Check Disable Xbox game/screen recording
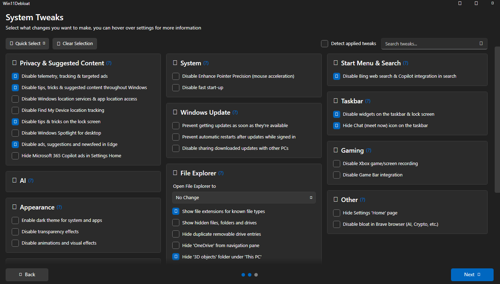Viewport: 500px width, 284px height. click(337, 164)
